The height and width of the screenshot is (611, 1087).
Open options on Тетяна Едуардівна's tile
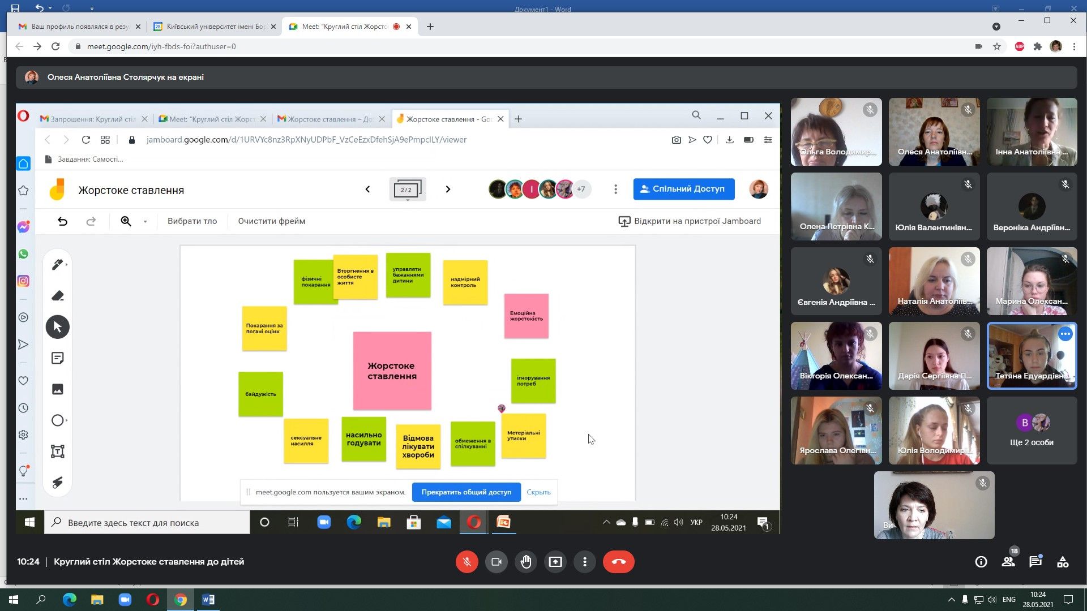coord(1065,334)
